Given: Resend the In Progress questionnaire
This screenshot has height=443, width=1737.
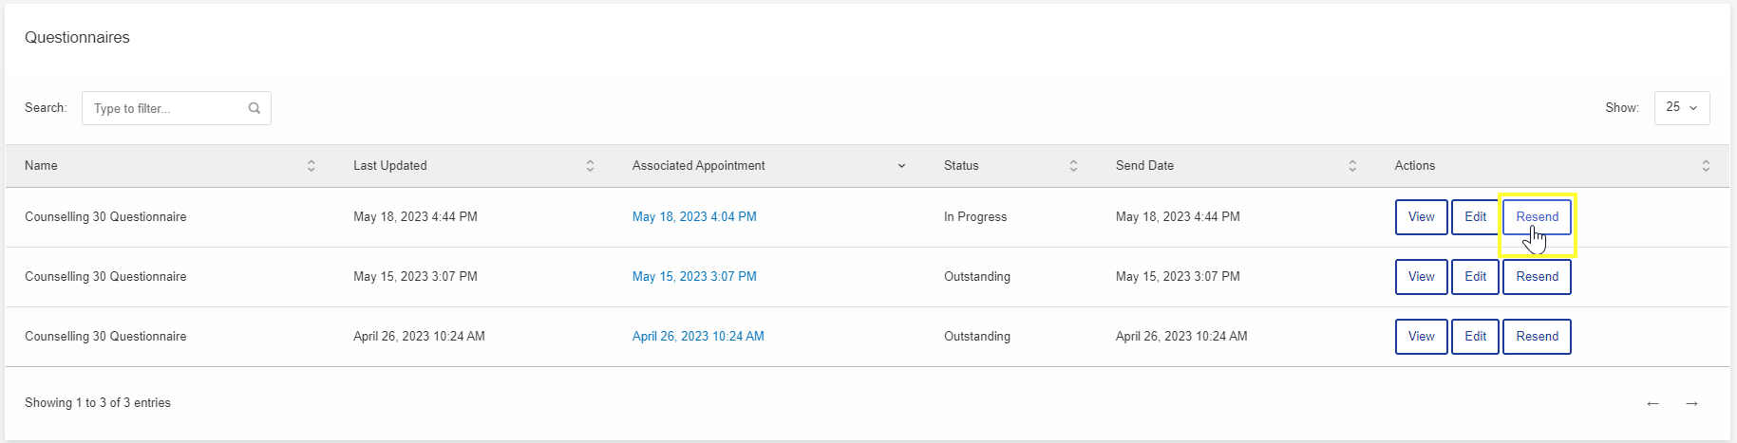Looking at the screenshot, I should click(x=1537, y=217).
